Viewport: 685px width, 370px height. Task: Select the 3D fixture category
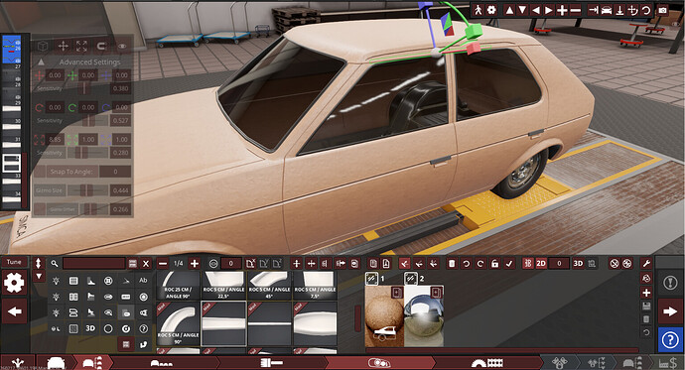[x=90, y=328]
